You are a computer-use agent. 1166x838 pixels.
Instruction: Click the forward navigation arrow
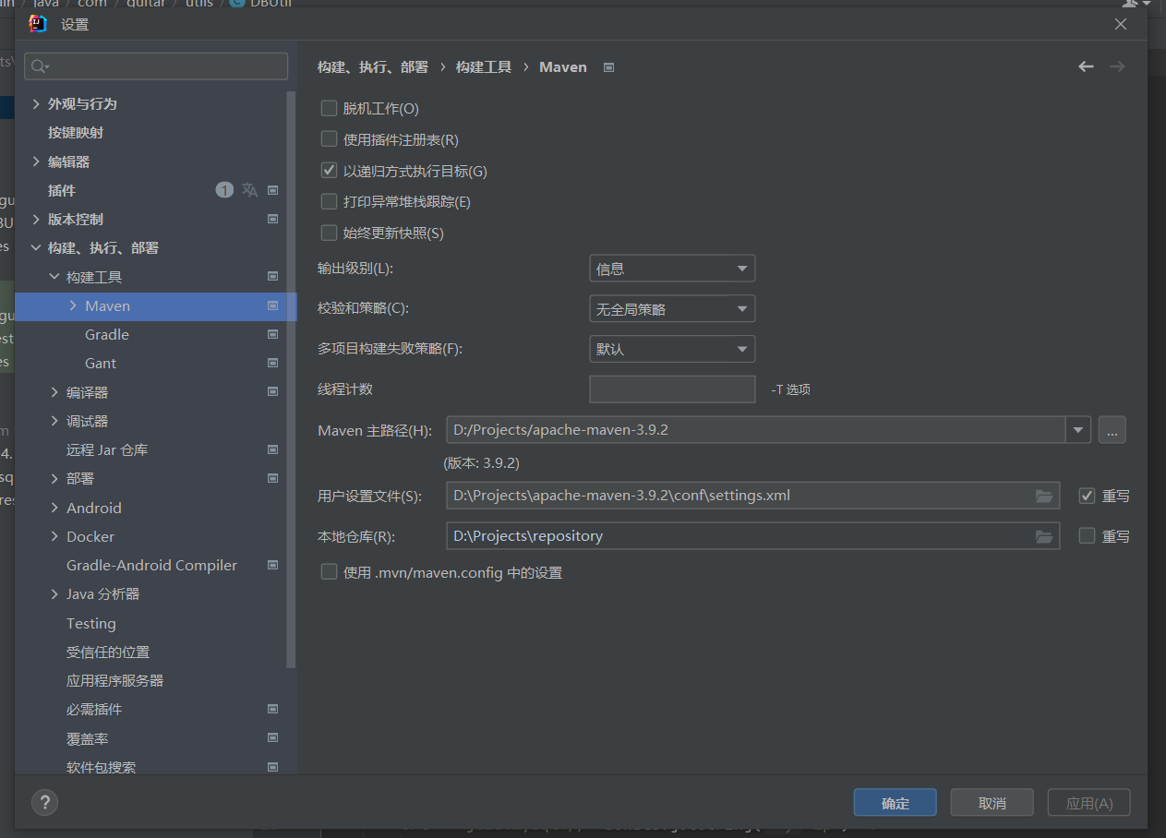(1117, 66)
